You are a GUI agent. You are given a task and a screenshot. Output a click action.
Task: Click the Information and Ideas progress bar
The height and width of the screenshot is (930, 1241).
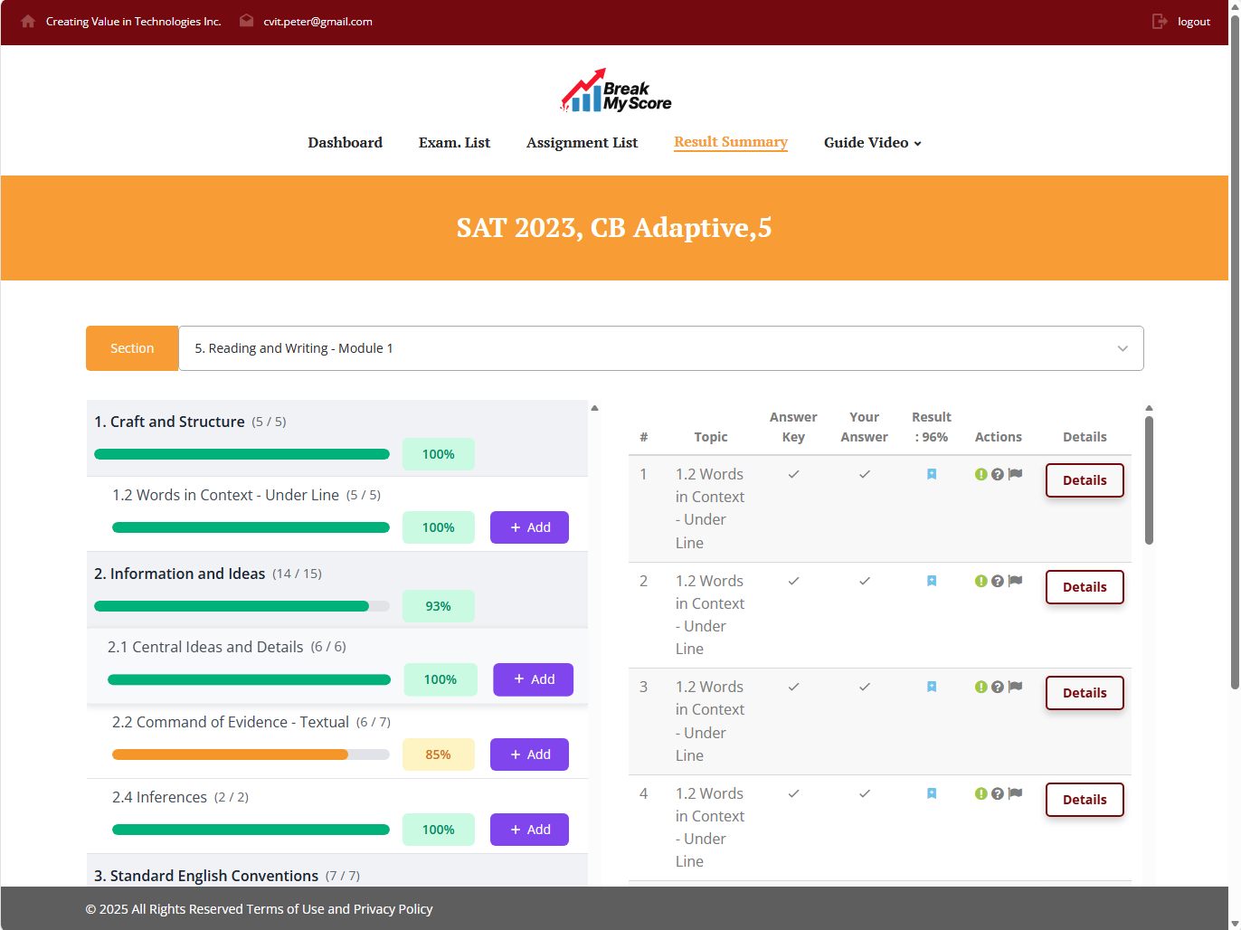tap(242, 606)
